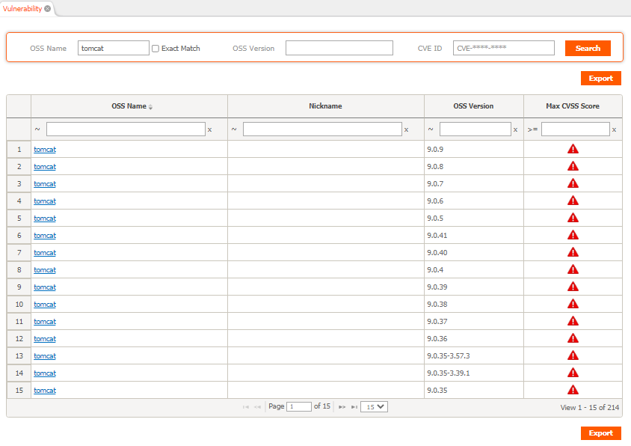Click the red warning icon for version 9.0.8
631x446 pixels.
coord(573,166)
